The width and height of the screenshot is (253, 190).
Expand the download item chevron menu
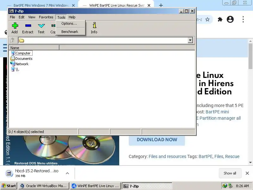67,173
